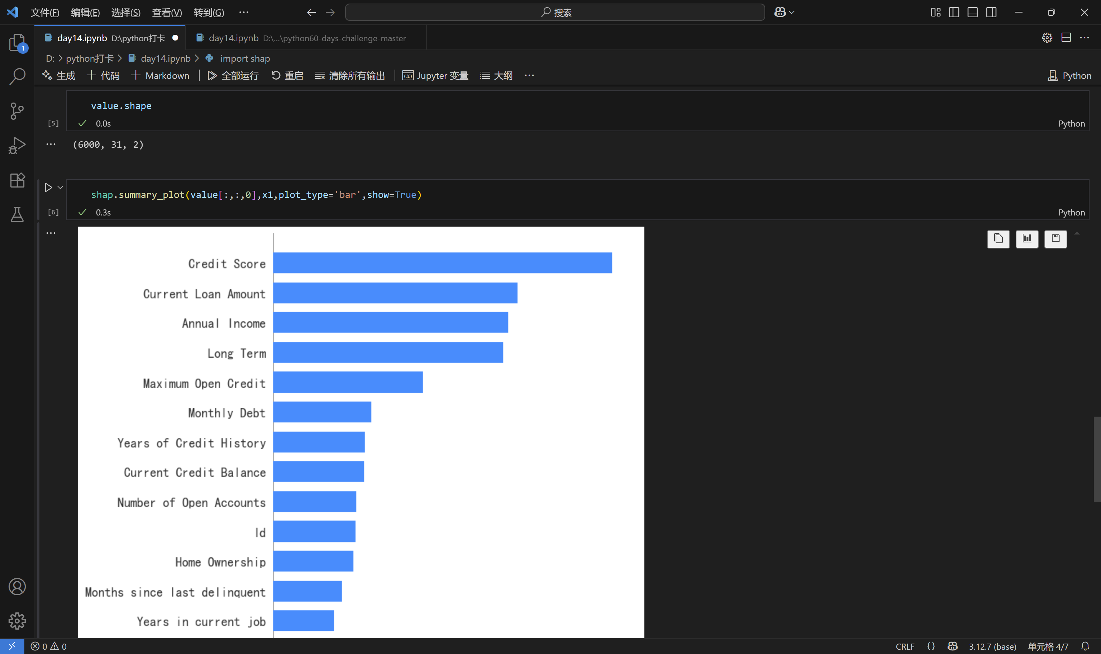This screenshot has height=654, width=1101.
Task: Open the Explorer sidebar view
Action: 17,42
